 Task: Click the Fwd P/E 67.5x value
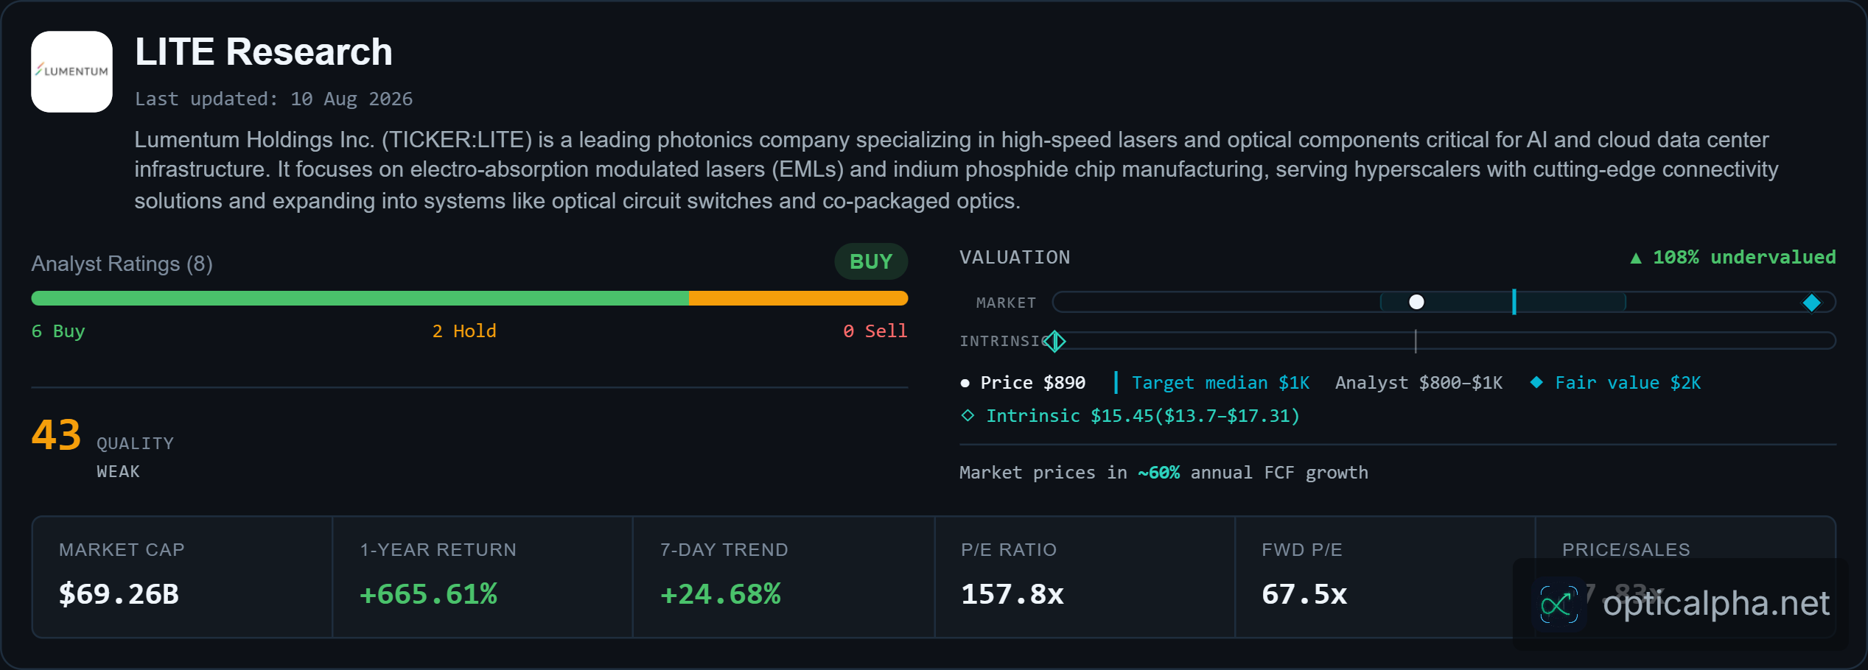coord(1304,594)
